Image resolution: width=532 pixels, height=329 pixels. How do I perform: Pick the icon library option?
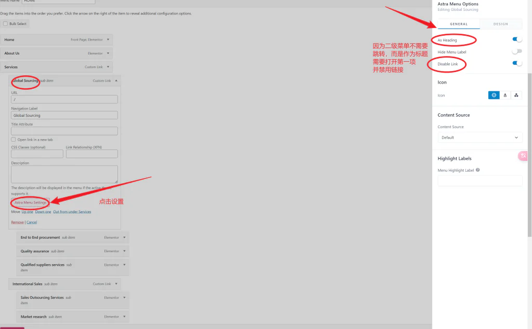pos(516,95)
